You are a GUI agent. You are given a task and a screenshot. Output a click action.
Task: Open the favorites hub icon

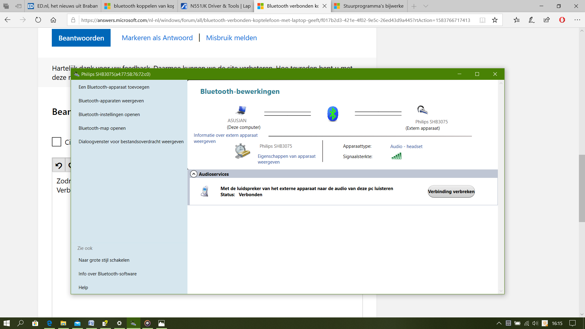[x=516, y=20]
